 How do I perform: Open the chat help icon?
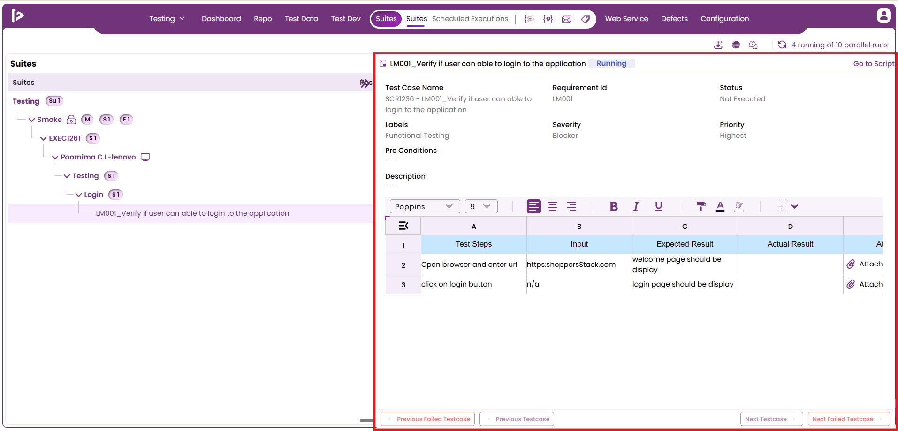pyautogui.click(x=753, y=45)
